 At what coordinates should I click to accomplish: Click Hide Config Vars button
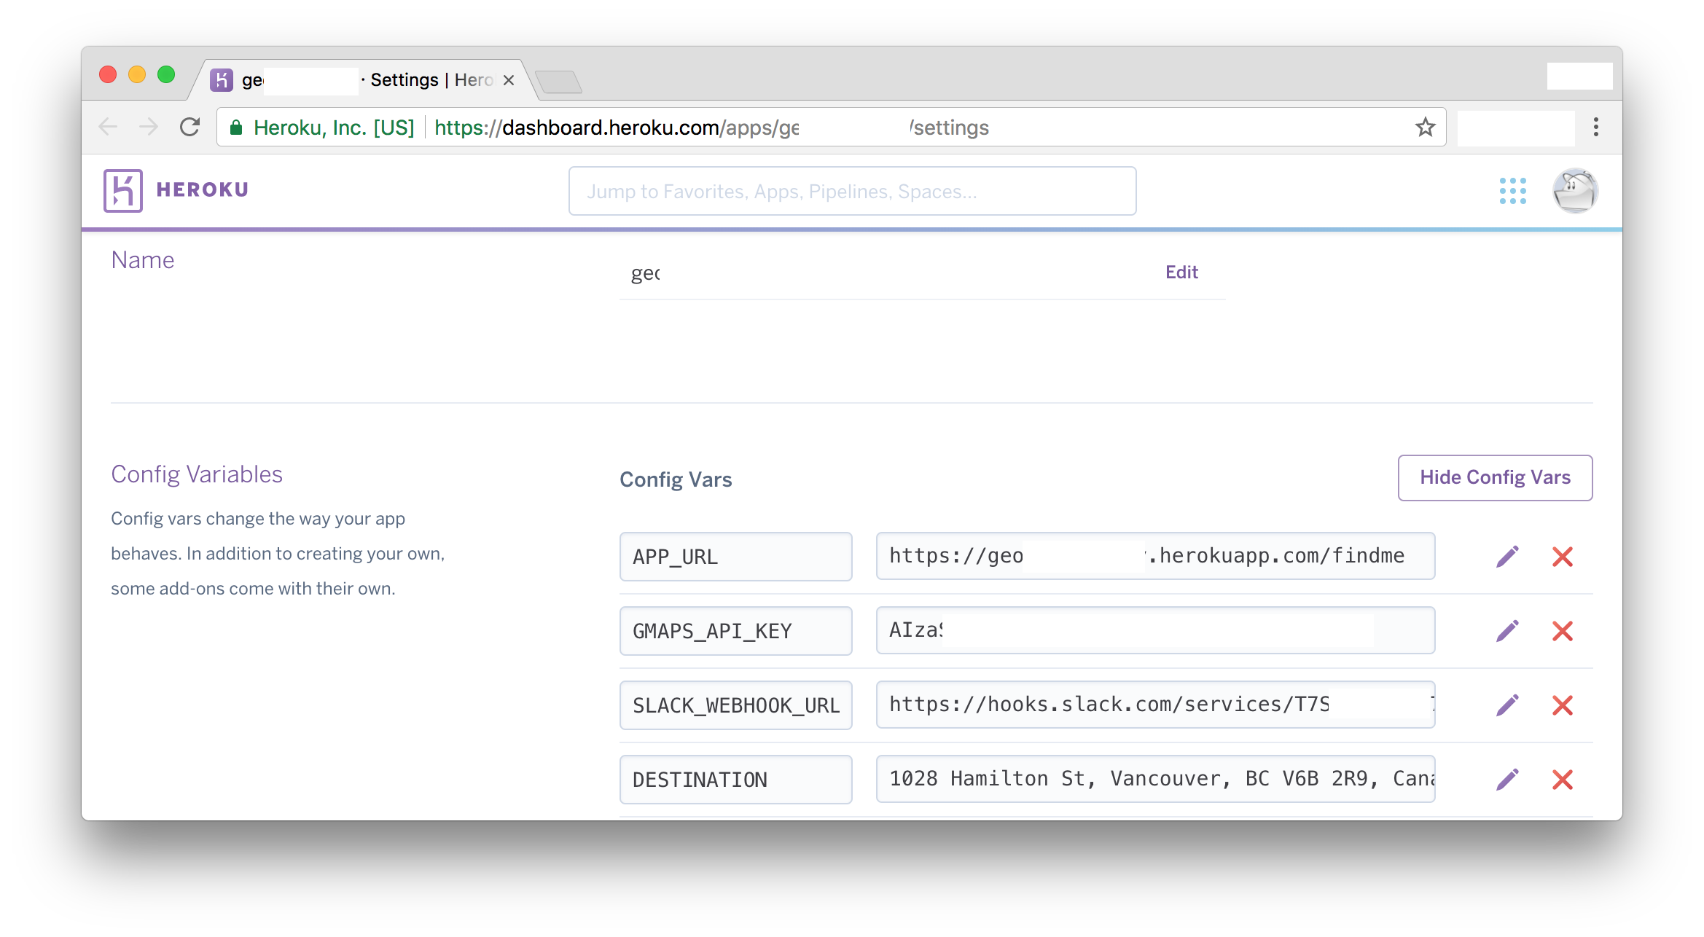tap(1494, 478)
